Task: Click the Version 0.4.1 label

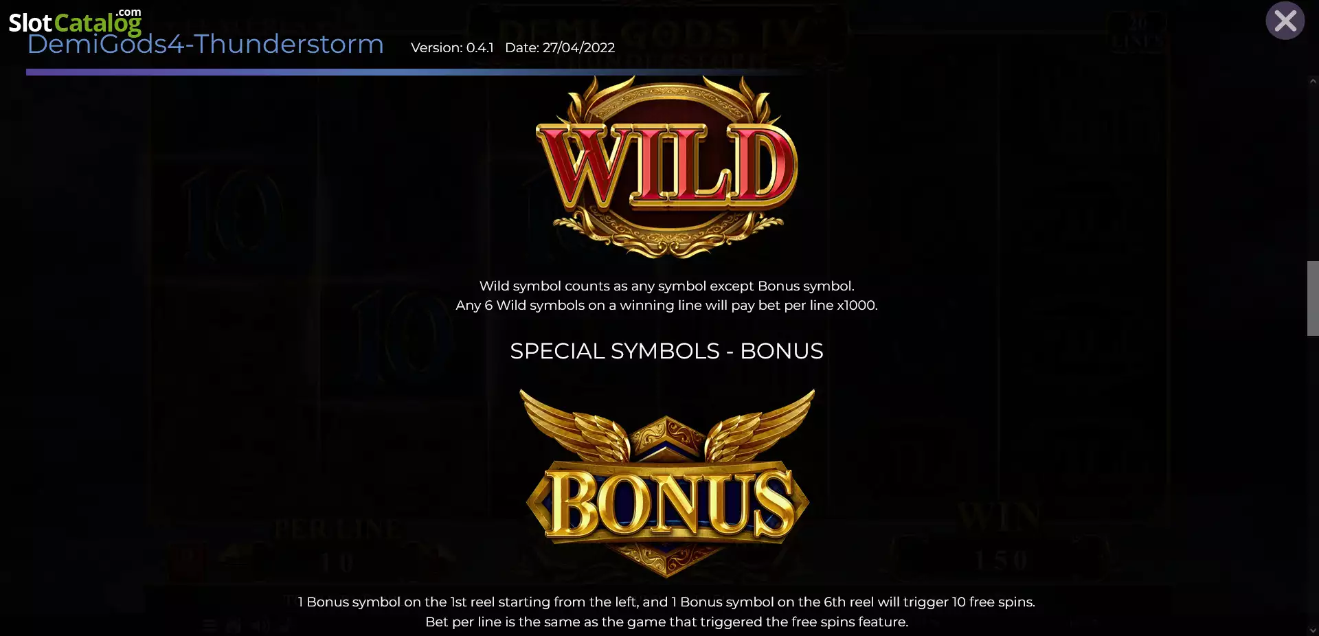Action: click(x=452, y=47)
